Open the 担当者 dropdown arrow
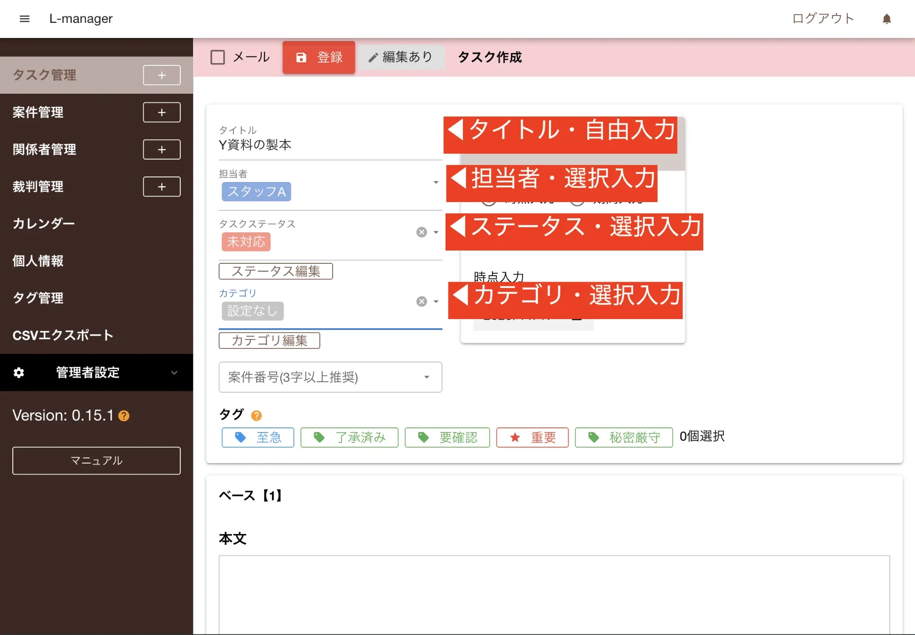Screen dimensions: 915x635 [x=436, y=182]
